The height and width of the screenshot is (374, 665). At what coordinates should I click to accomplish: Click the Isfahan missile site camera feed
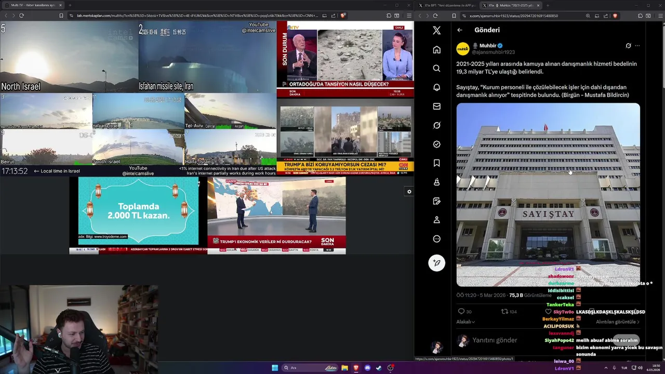(207, 57)
